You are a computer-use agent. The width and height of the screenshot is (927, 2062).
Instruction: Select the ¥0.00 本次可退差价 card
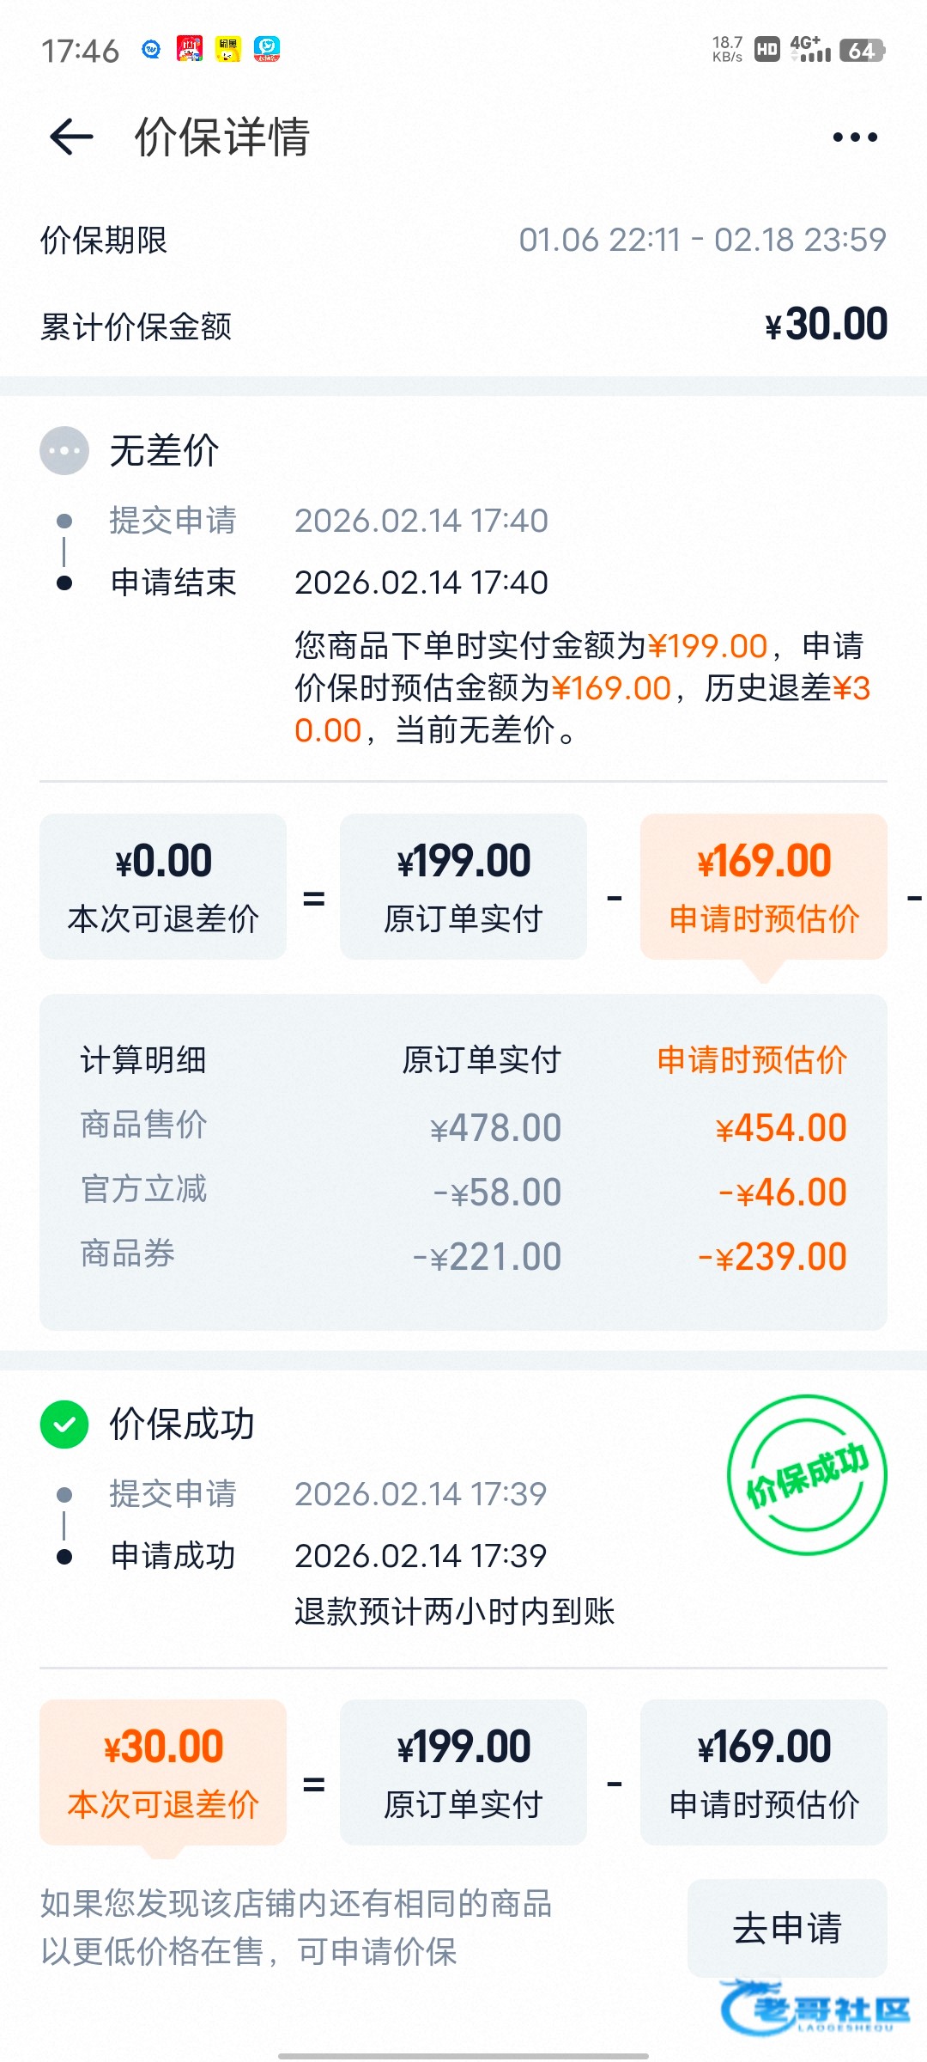coord(163,886)
